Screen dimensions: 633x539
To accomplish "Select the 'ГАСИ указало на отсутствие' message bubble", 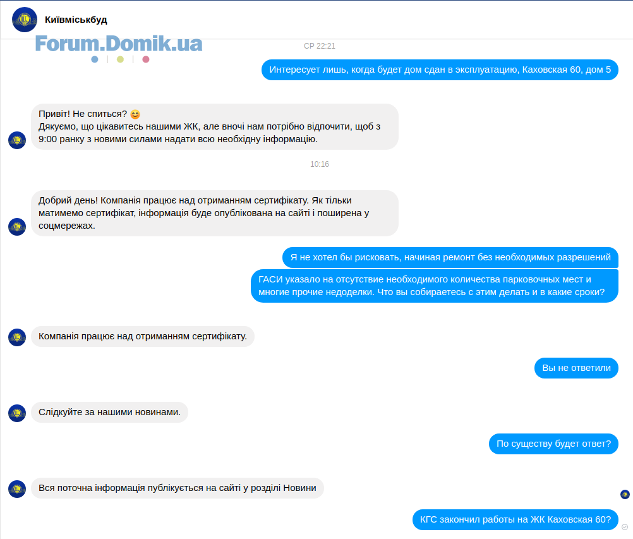I will click(435, 286).
